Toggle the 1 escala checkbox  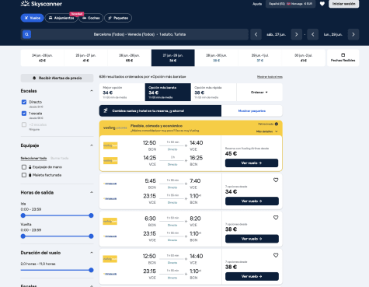tap(24, 114)
